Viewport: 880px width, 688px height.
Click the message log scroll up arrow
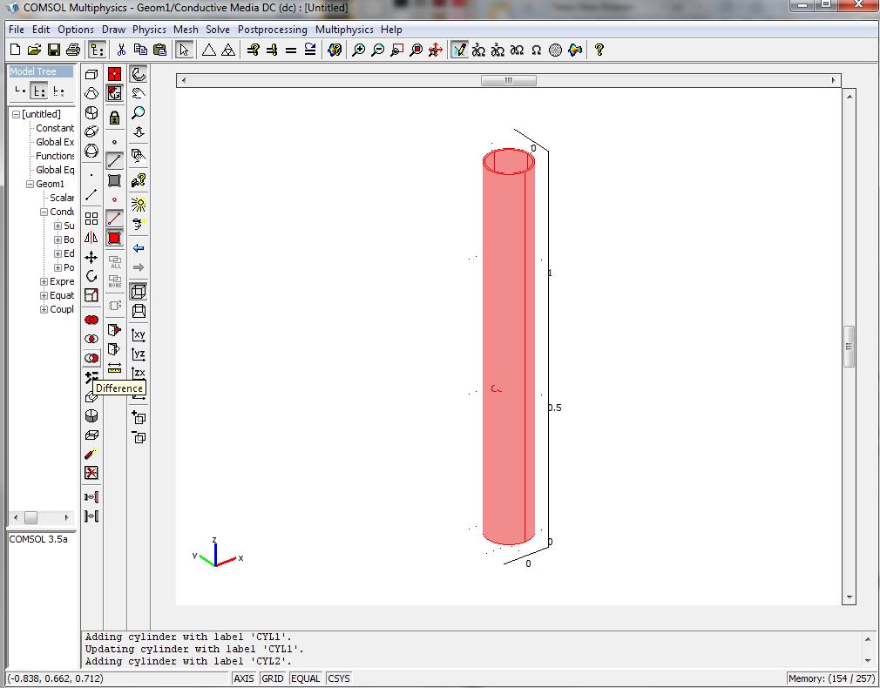click(868, 639)
